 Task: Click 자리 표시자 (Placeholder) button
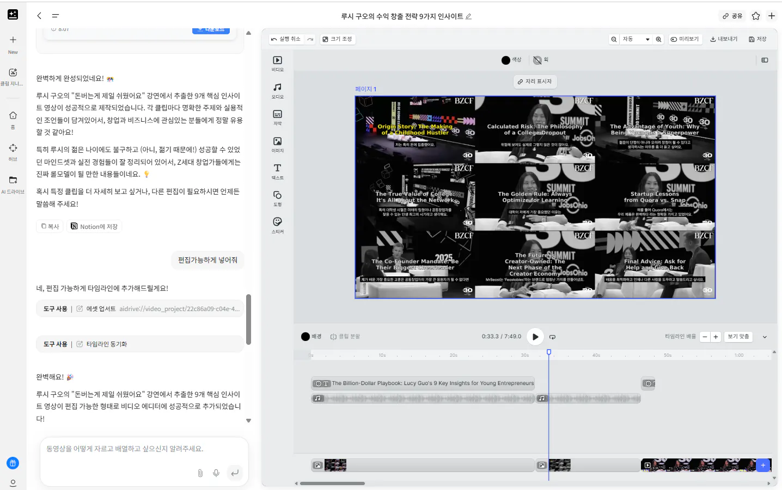pyautogui.click(x=535, y=82)
